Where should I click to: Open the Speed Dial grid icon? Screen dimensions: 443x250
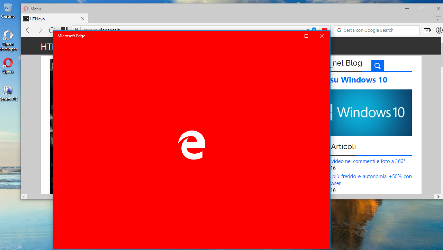click(x=64, y=30)
